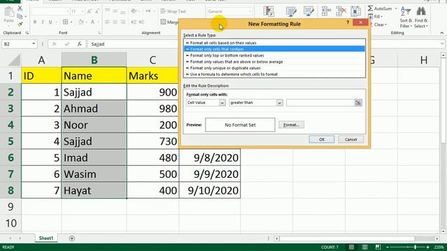
Task: Click the column H header
Action: [423, 60]
